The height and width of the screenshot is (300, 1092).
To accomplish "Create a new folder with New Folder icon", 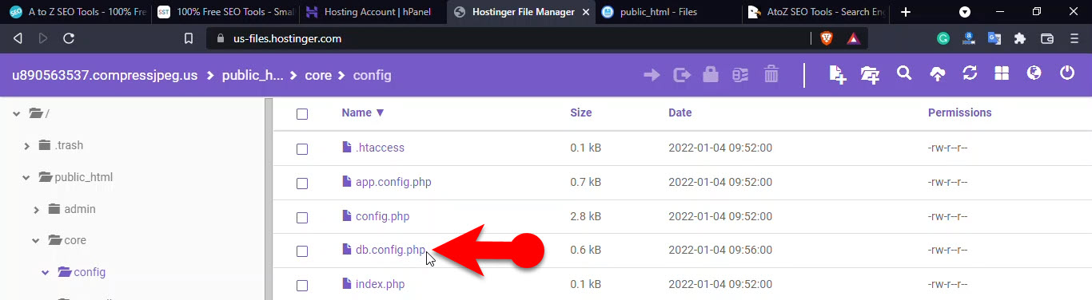I will coord(870,74).
